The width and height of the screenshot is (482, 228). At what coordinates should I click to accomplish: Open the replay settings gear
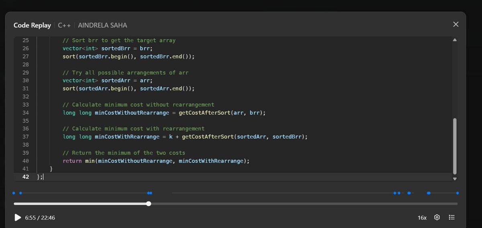(437, 218)
